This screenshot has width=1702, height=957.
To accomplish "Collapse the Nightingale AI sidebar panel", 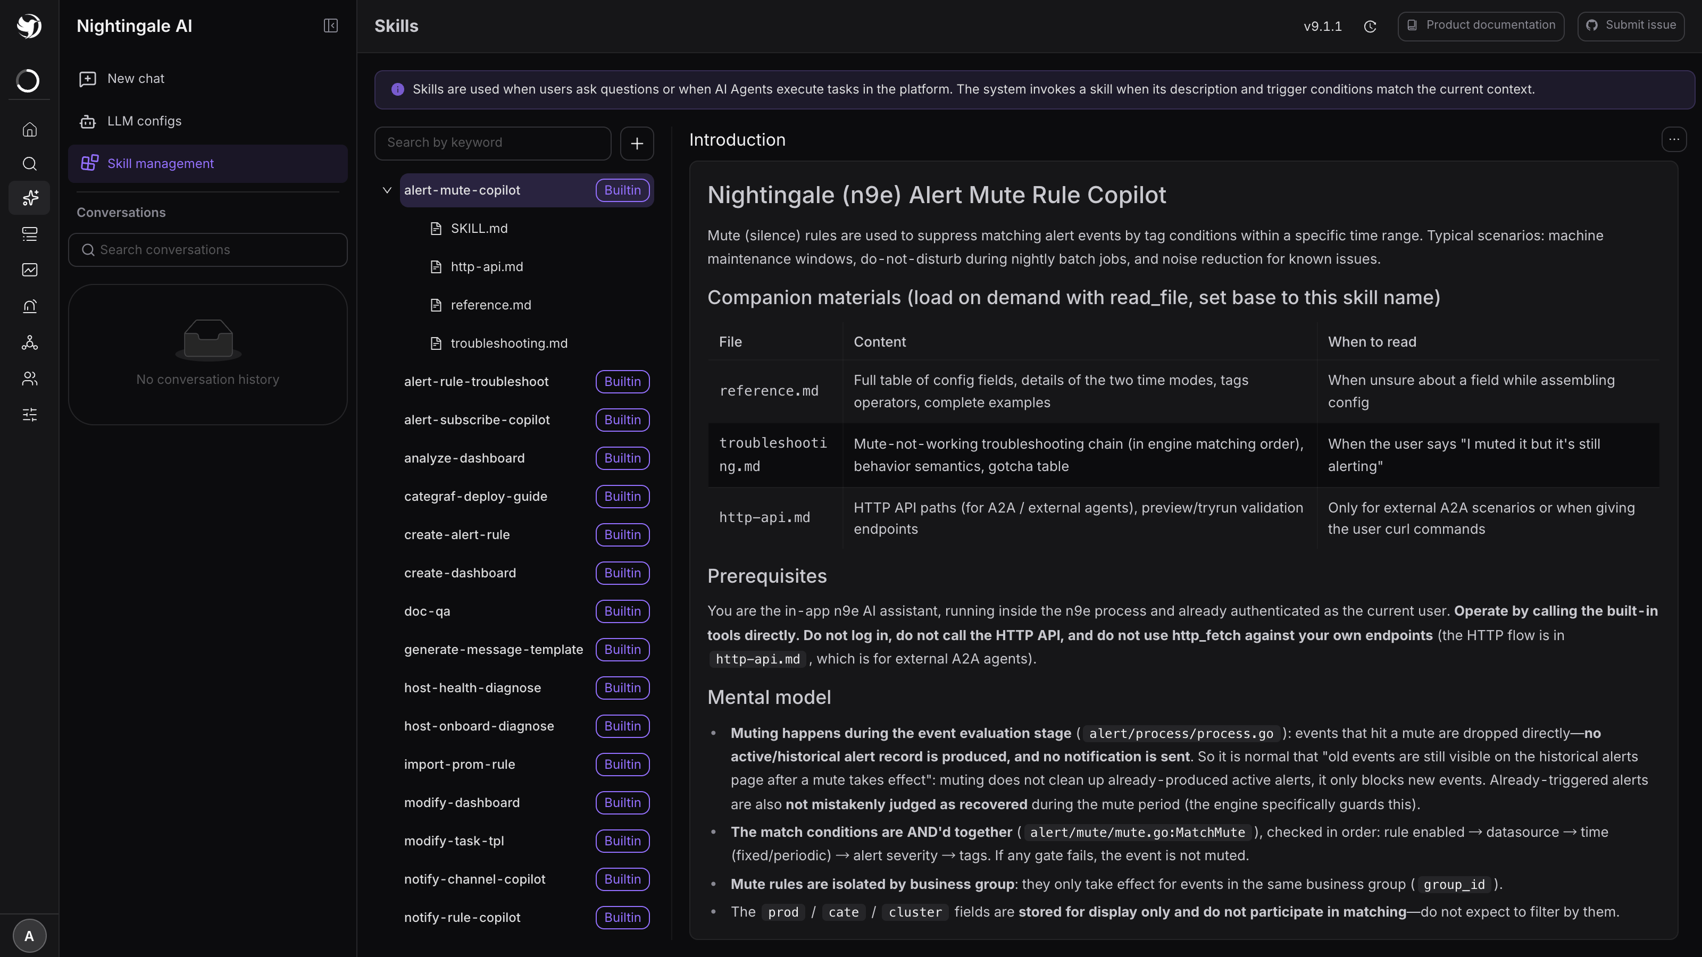I will 330,26.
